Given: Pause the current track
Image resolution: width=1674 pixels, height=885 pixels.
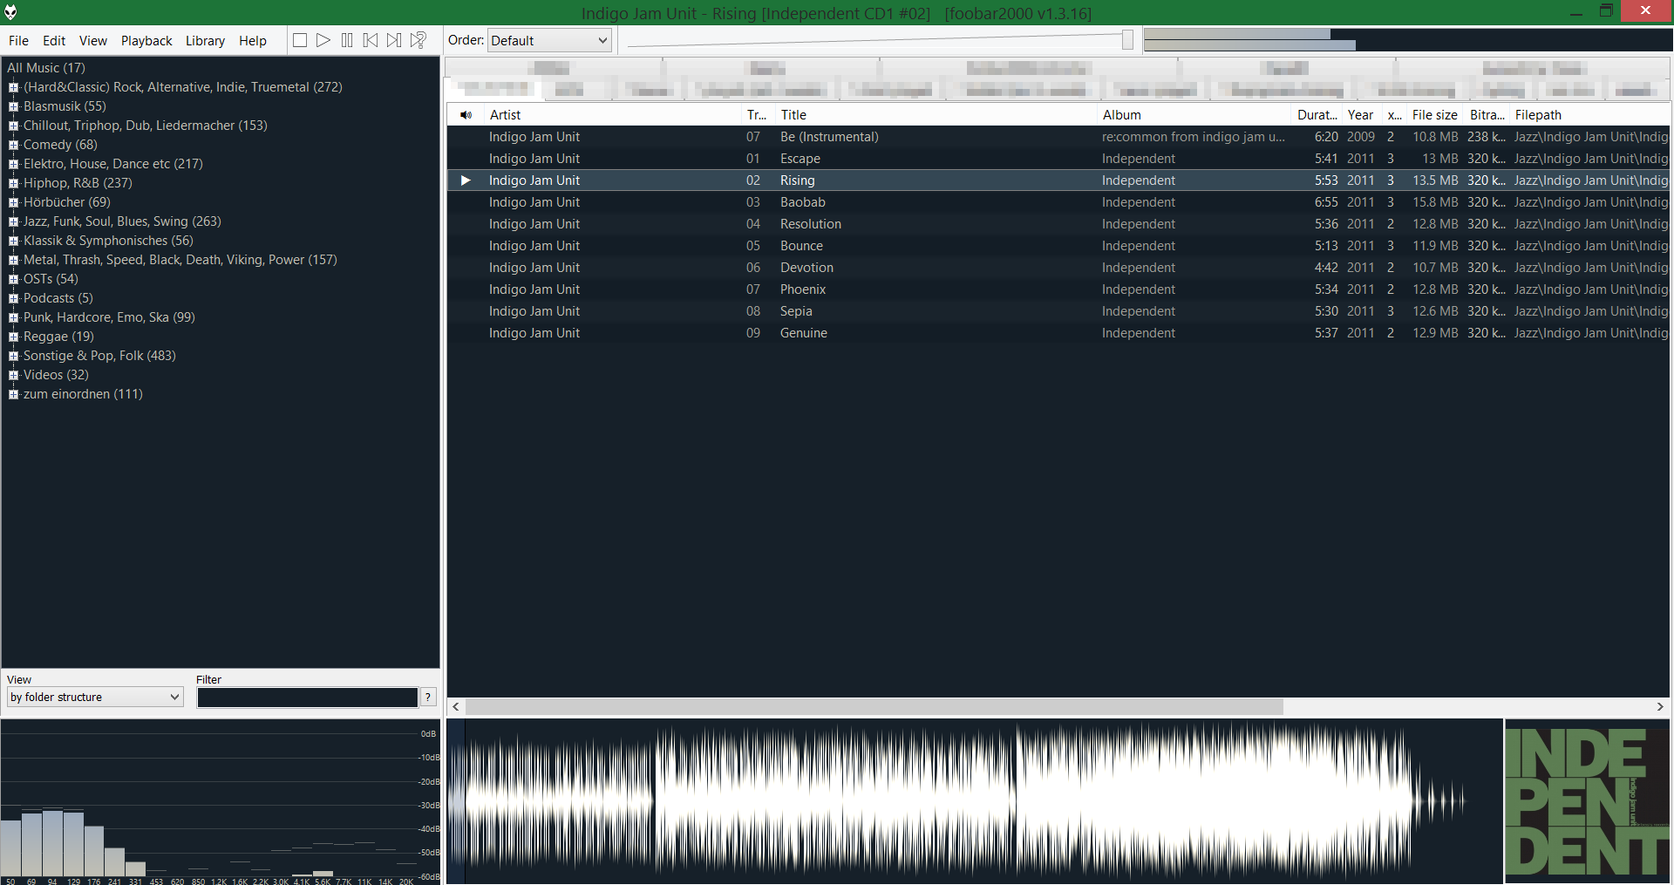Looking at the screenshot, I should [347, 40].
